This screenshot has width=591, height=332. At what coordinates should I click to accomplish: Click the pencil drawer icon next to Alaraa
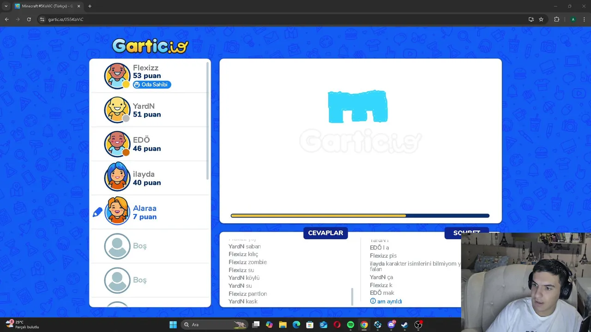pos(97,212)
